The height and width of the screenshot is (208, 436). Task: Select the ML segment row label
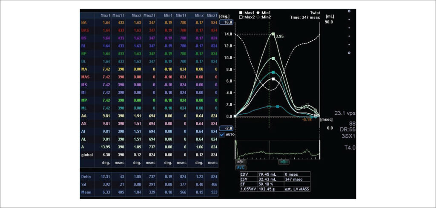pos(84,108)
